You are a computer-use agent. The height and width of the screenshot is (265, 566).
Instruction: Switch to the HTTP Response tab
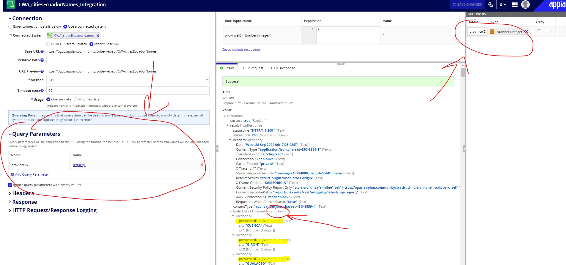283,68
